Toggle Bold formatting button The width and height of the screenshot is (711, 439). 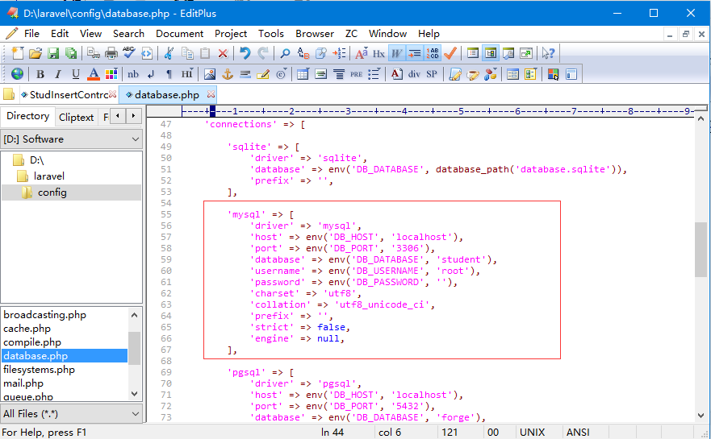click(40, 74)
